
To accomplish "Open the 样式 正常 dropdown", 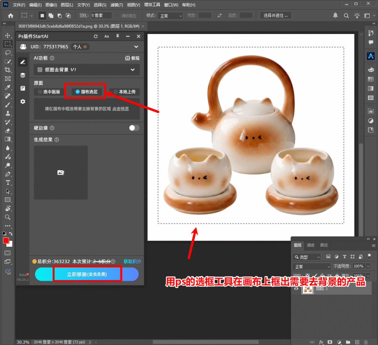I will pyautogui.click(x=170, y=16).
